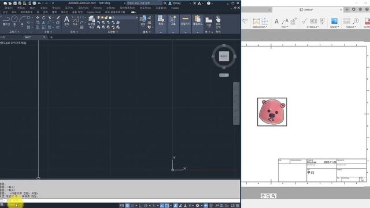The width and height of the screenshot is (370, 208).
Task: Open the first menu in AutoCAD menu bar
Action: tap(8, 8)
